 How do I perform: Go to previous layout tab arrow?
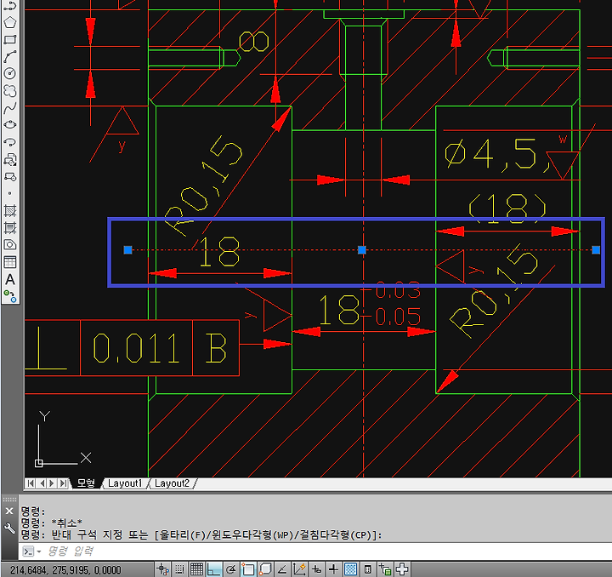click(x=42, y=483)
